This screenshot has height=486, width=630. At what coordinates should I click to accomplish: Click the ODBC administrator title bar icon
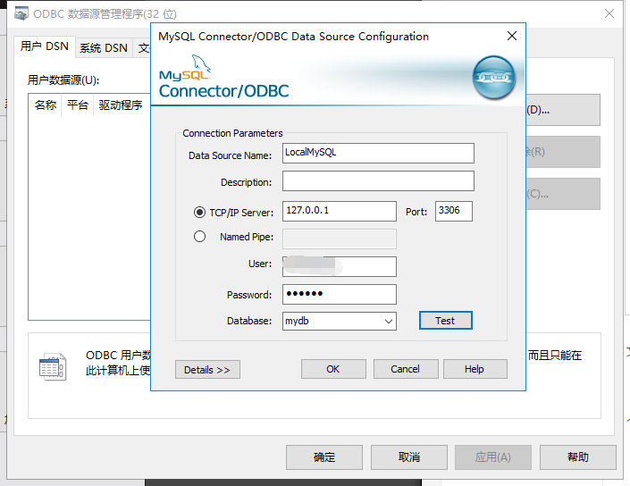click(21, 13)
